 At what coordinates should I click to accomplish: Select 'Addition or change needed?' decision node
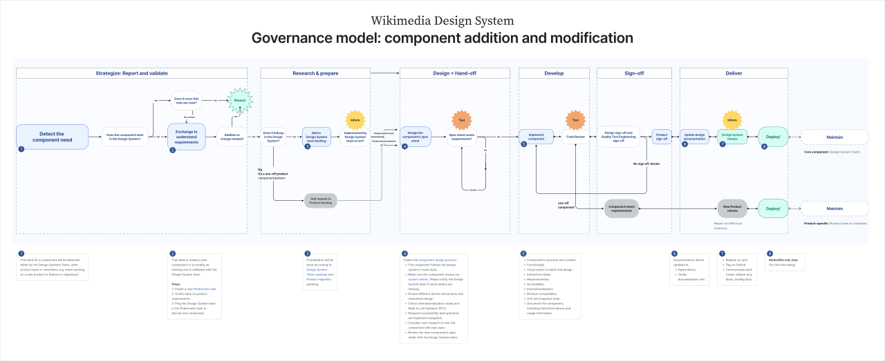coord(232,137)
